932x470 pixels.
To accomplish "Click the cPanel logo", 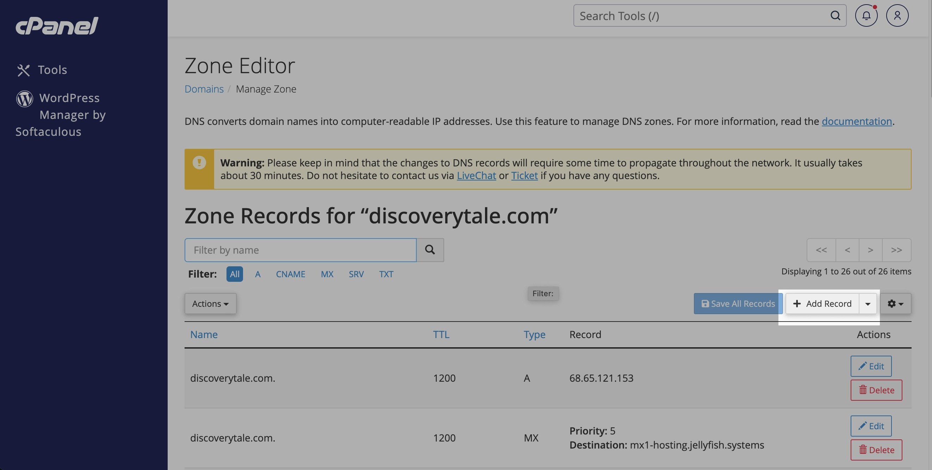I will [57, 26].
